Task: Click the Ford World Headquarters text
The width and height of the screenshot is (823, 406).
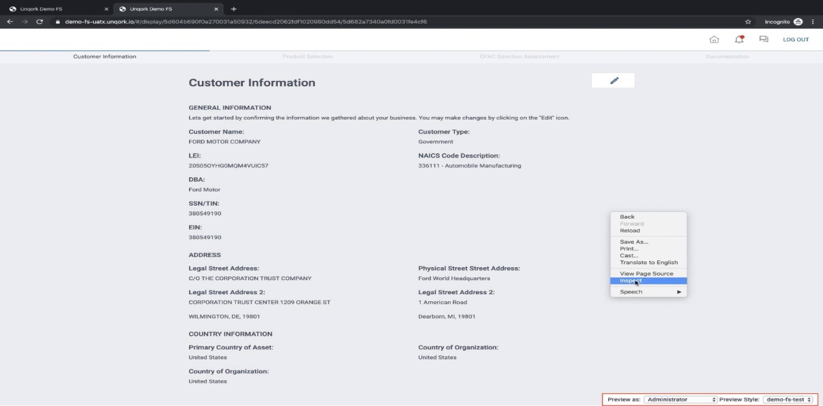Action: (454, 278)
